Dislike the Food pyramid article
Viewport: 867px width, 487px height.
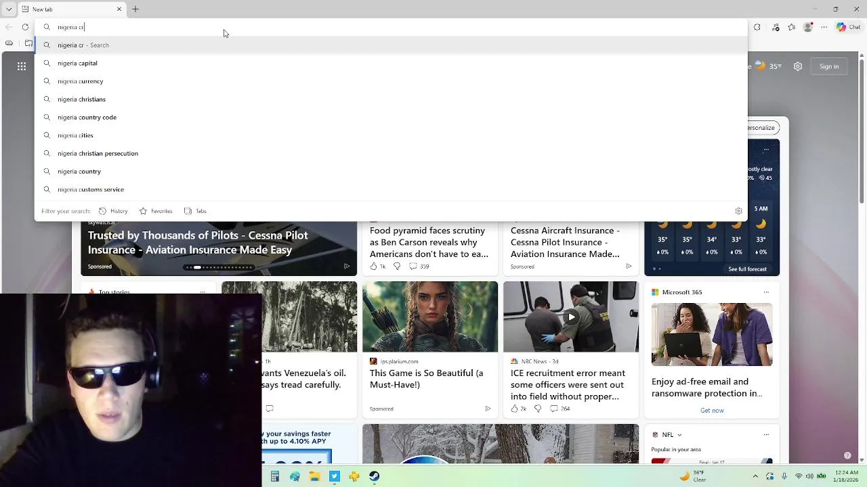pos(396,266)
